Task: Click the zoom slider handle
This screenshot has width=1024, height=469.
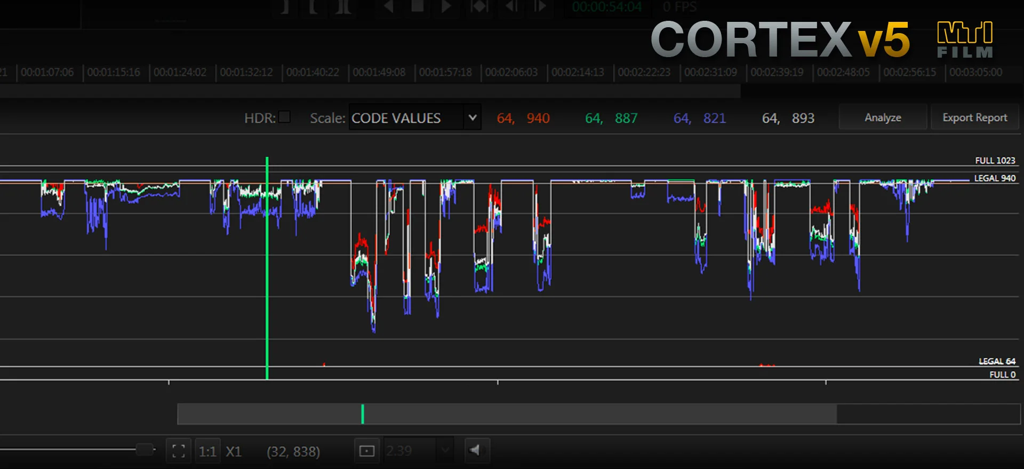Action: (x=145, y=449)
